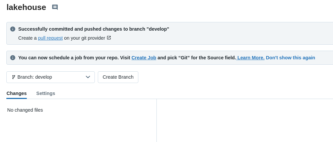
Task: Click the info icon in the schedule job banner
Action: pos(13,58)
